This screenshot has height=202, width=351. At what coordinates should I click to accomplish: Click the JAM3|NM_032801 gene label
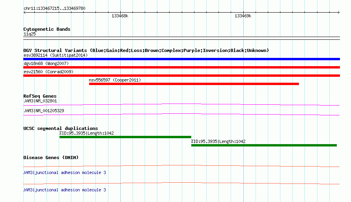(40, 101)
